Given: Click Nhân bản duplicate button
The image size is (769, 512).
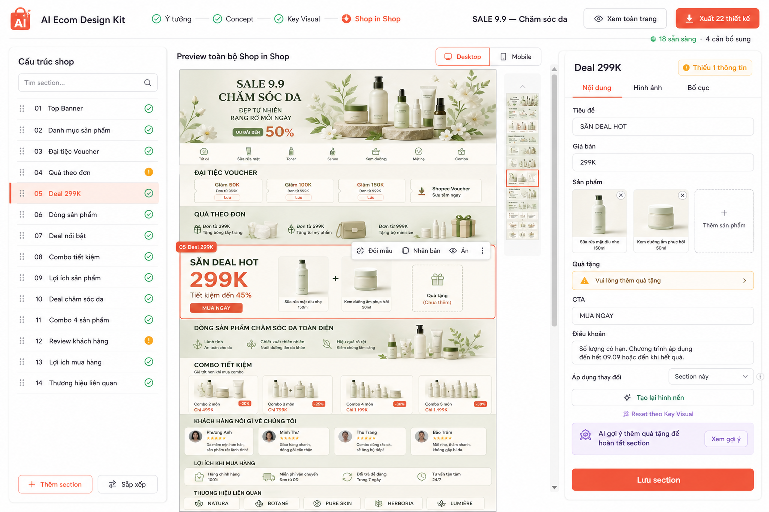Looking at the screenshot, I should pos(421,251).
